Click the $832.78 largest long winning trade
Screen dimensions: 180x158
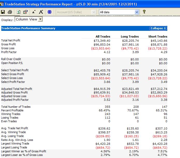click(x=133, y=144)
